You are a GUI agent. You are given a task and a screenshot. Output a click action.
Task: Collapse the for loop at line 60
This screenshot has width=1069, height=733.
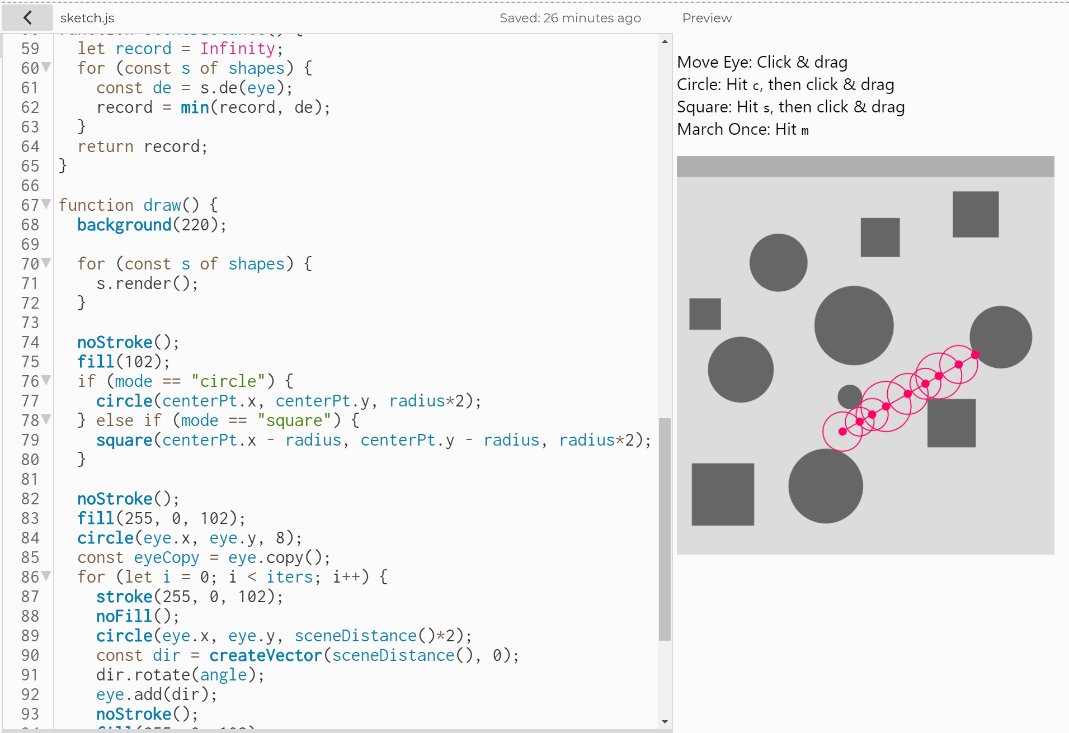click(x=46, y=67)
